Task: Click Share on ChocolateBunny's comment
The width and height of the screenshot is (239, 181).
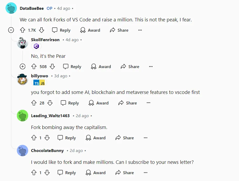Action: click(124, 173)
